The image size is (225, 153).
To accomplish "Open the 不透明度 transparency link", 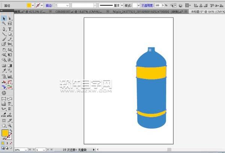I will [x=147, y=6].
